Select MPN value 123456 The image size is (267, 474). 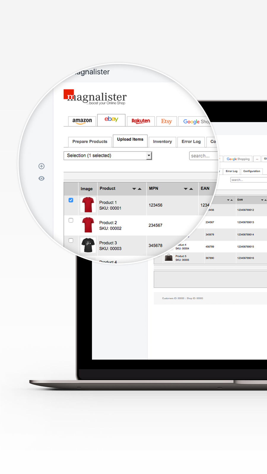coord(155,205)
